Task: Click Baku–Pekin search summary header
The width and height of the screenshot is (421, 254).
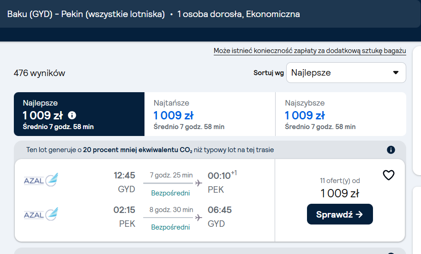Action: tap(154, 14)
